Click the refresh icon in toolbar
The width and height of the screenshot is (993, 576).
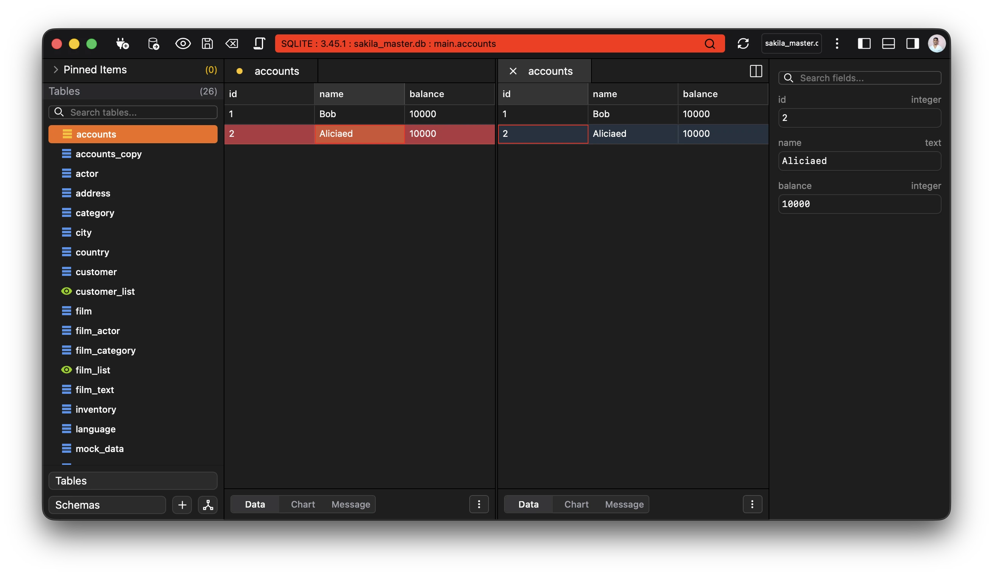(x=743, y=44)
